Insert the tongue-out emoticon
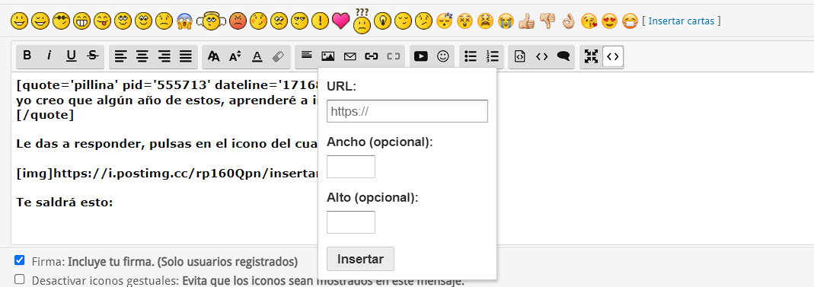814x287 pixels. tap(102, 21)
